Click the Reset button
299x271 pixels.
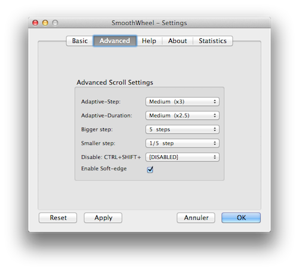[x=58, y=218]
